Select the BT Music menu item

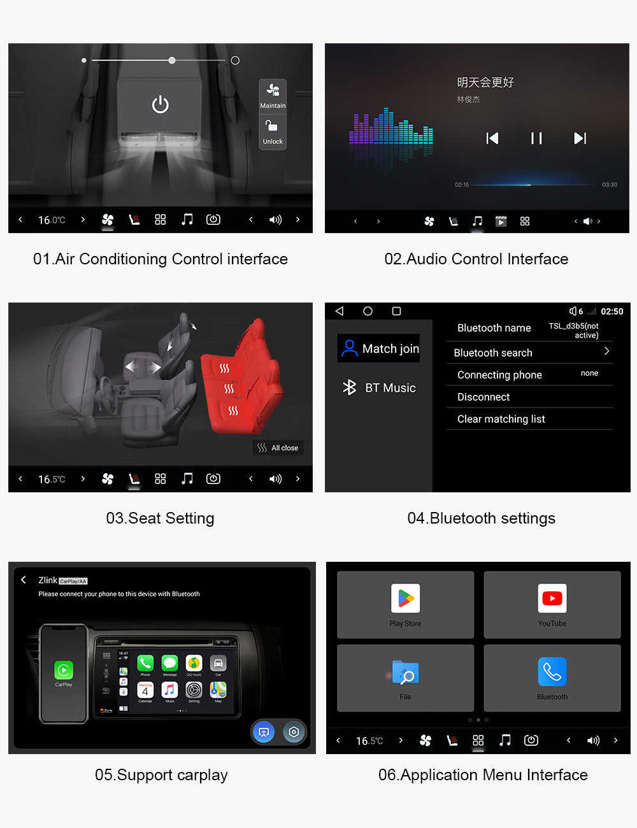[x=379, y=388]
